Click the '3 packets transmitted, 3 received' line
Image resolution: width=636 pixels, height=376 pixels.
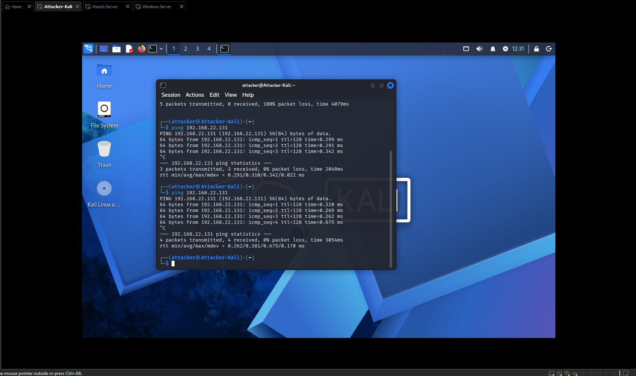(251, 169)
